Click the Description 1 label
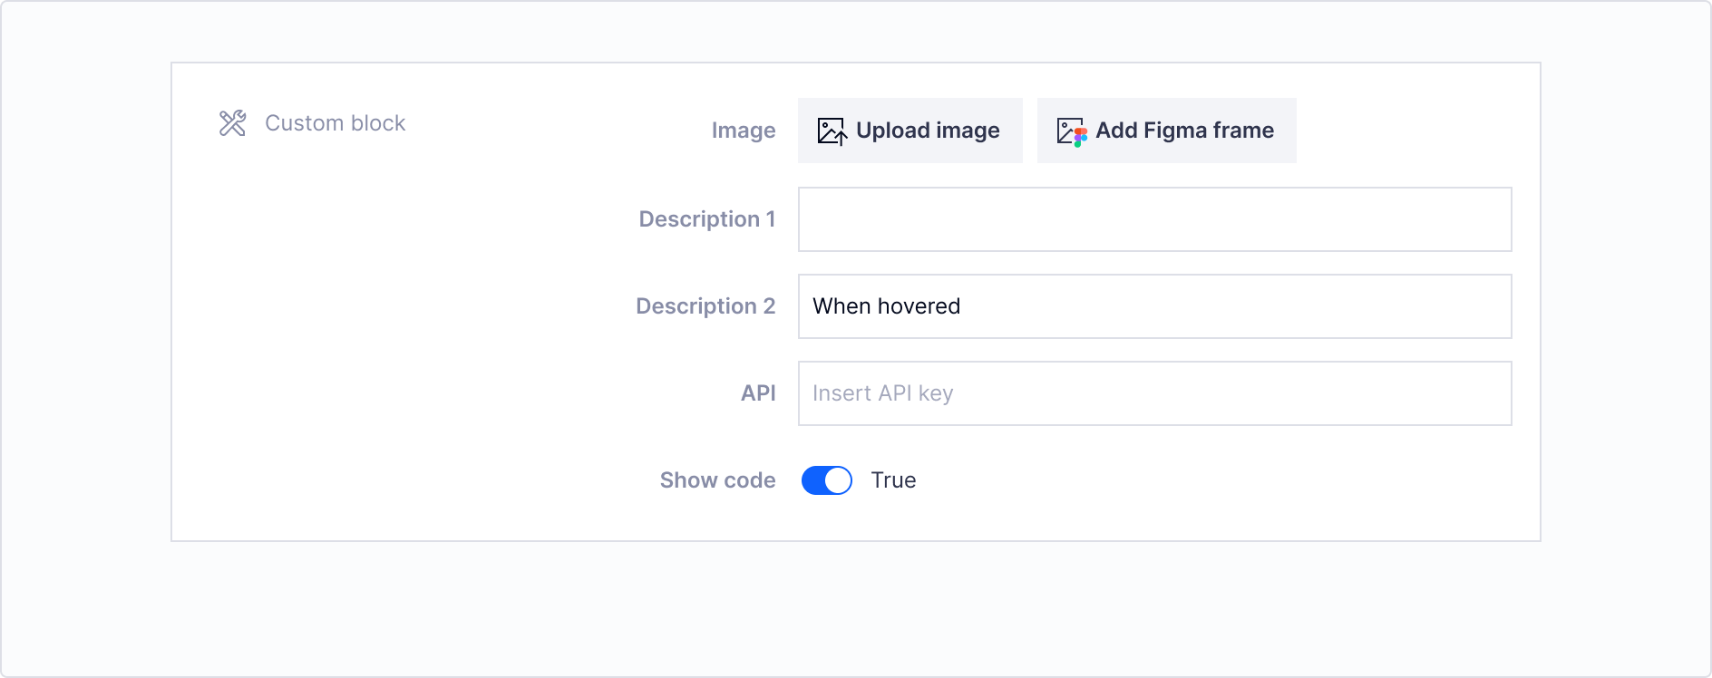Image resolution: width=1712 pixels, height=678 pixels. [706, 219]
